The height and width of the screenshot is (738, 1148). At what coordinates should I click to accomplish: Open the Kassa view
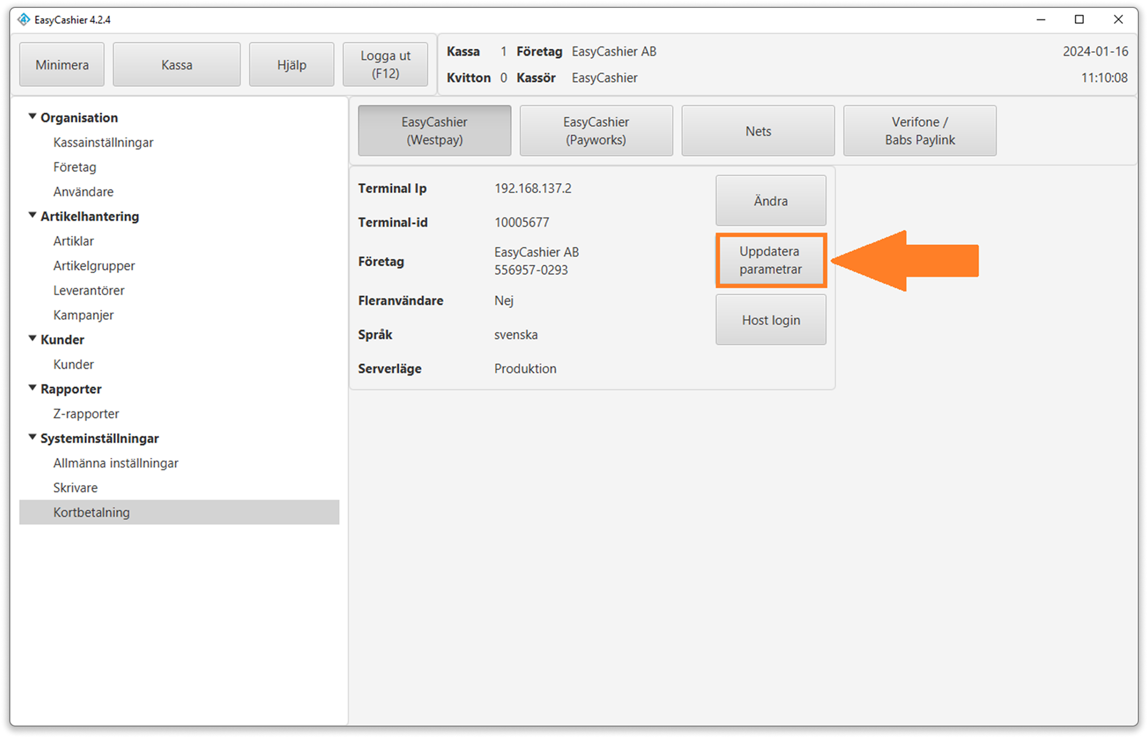tap(176, 65)
